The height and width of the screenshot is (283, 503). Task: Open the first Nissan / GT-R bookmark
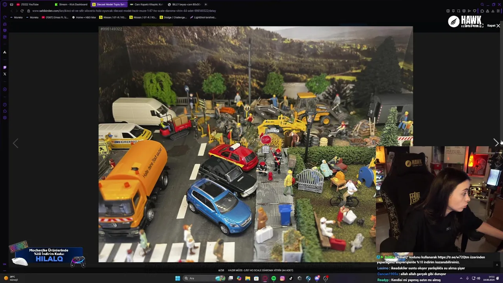[x=113, y=17]
